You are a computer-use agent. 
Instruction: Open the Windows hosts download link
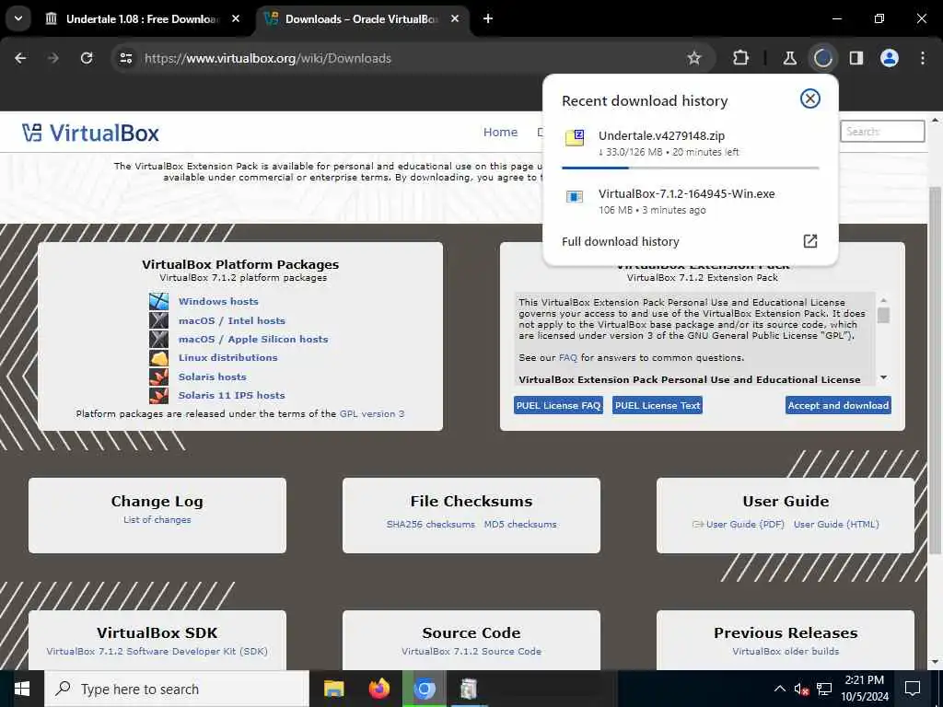coord(218,301)
